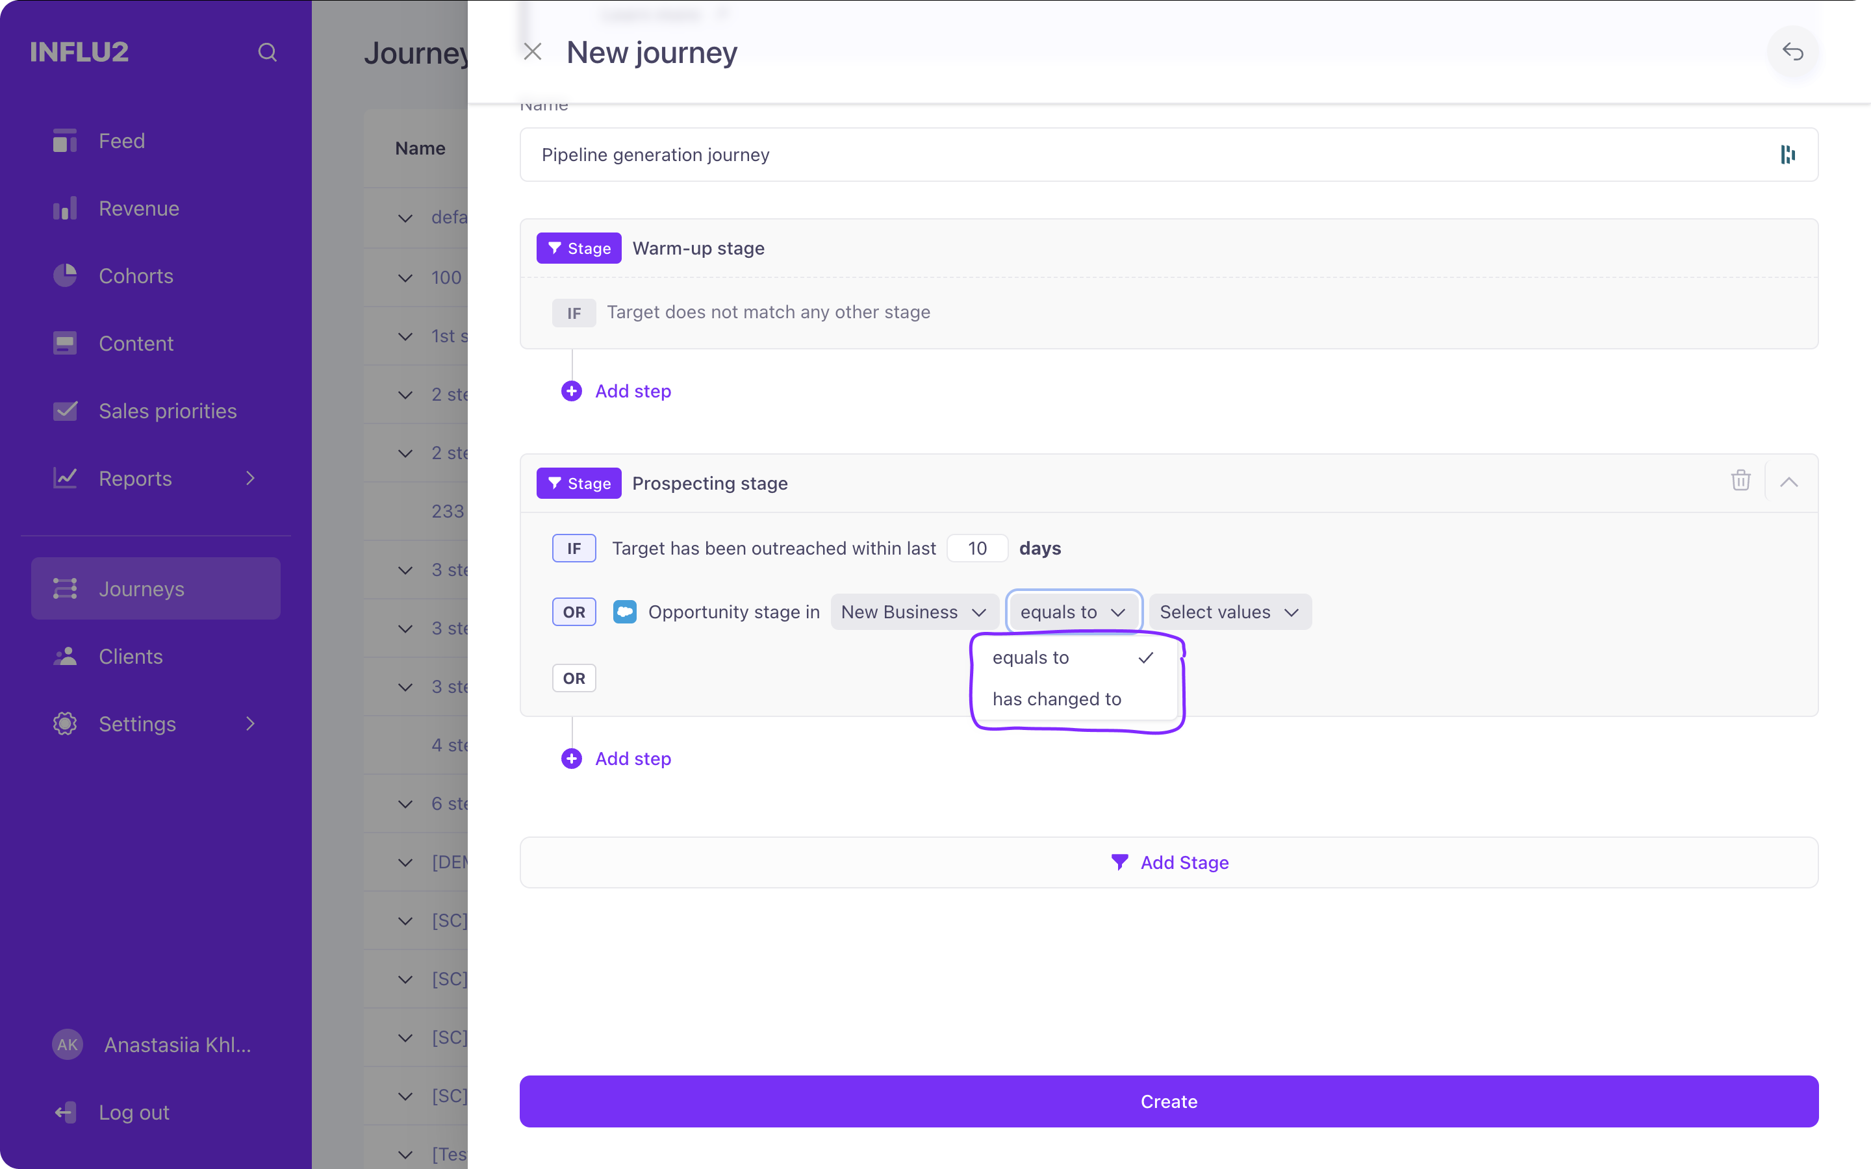The height and width of the screenshot is (1169, 1871).
Task: Add step under Warm-up stage
Action: coord(616,391)
